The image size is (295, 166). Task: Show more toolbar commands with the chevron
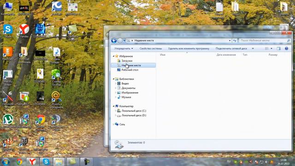pos(253,48)
